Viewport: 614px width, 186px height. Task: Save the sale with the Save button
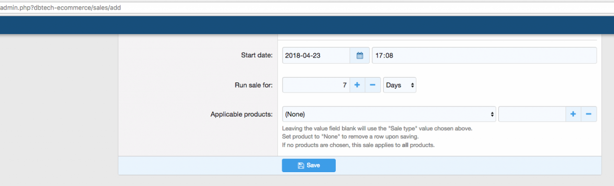pos(309,165)
